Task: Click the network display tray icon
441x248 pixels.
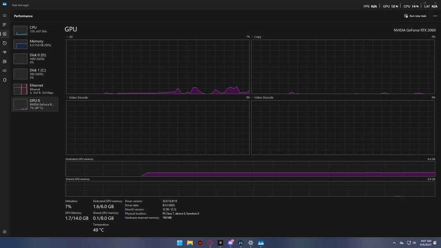Action: 409,243
